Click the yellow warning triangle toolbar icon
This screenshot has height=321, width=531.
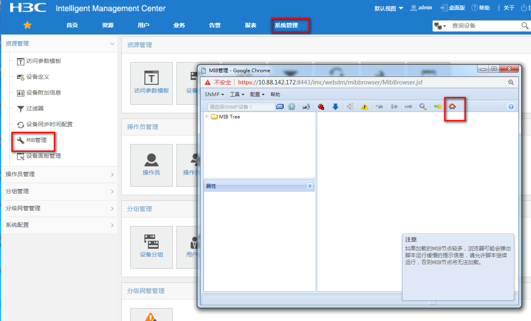point(365,107)
